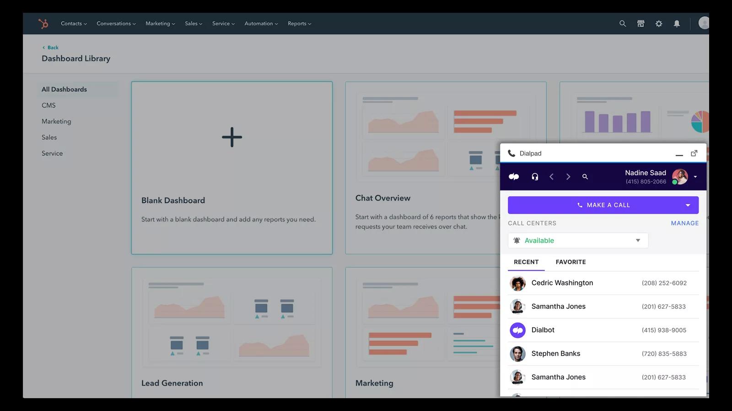Click Cedric Washington's avatar
Screen dimensions: 732x411
coord(517,283)
